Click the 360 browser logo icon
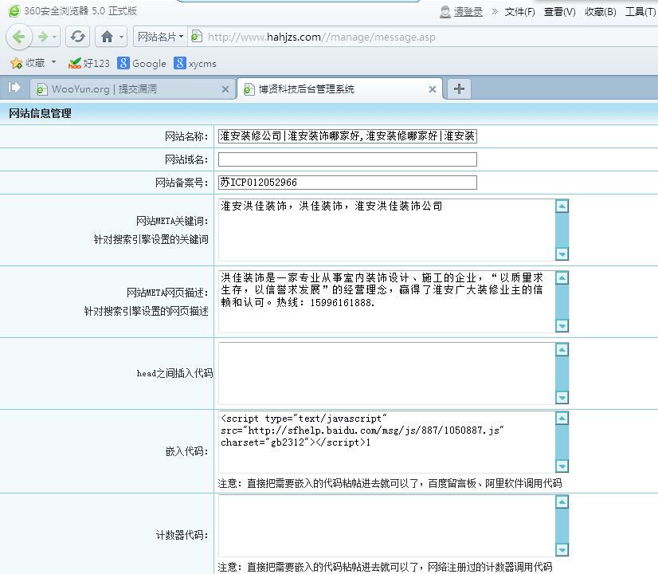 click(x=14, y=11)
